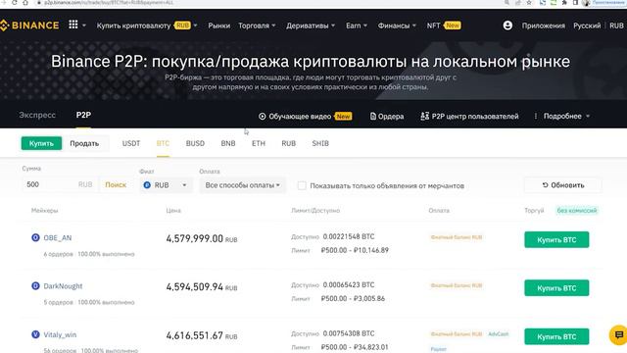Select the USDT coin tab

(130, 143)
